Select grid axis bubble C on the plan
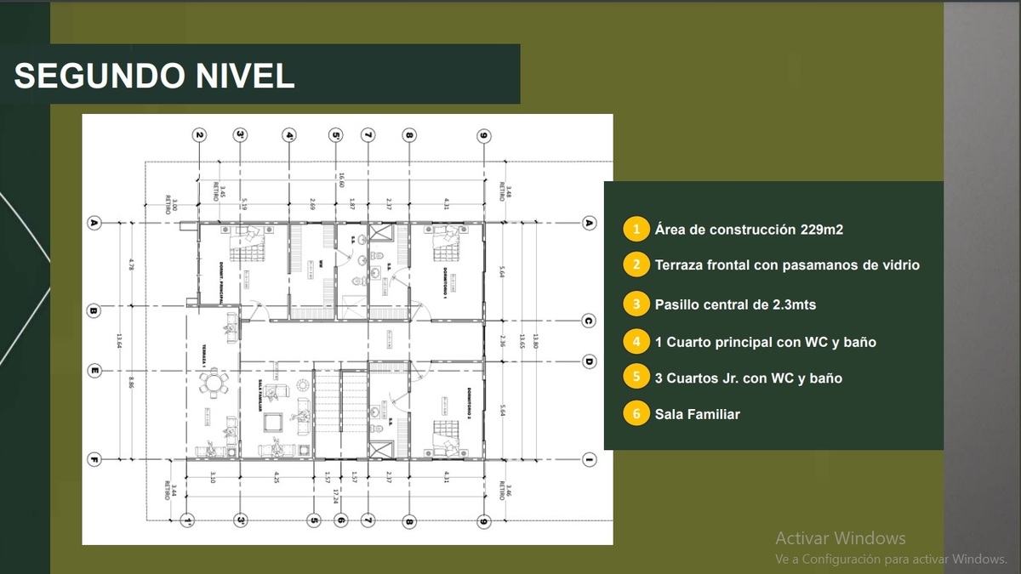This screenshot has height=574, width=1021. click(589, 321)
